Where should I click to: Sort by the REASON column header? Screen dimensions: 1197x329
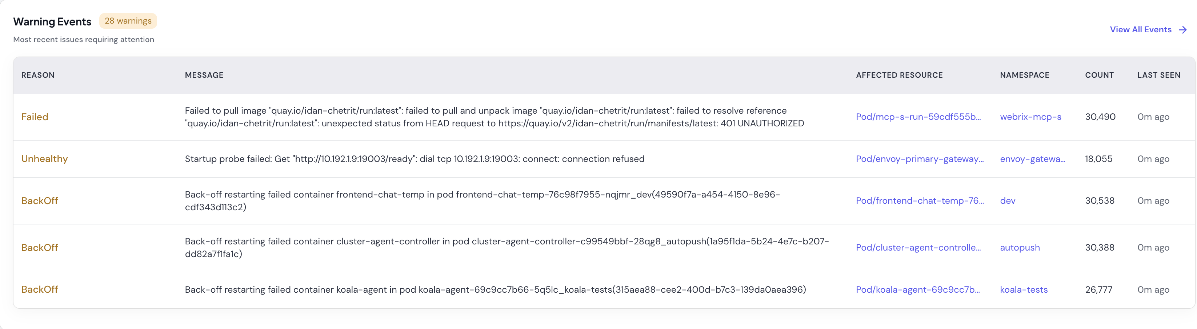click(x=38, y=75)
